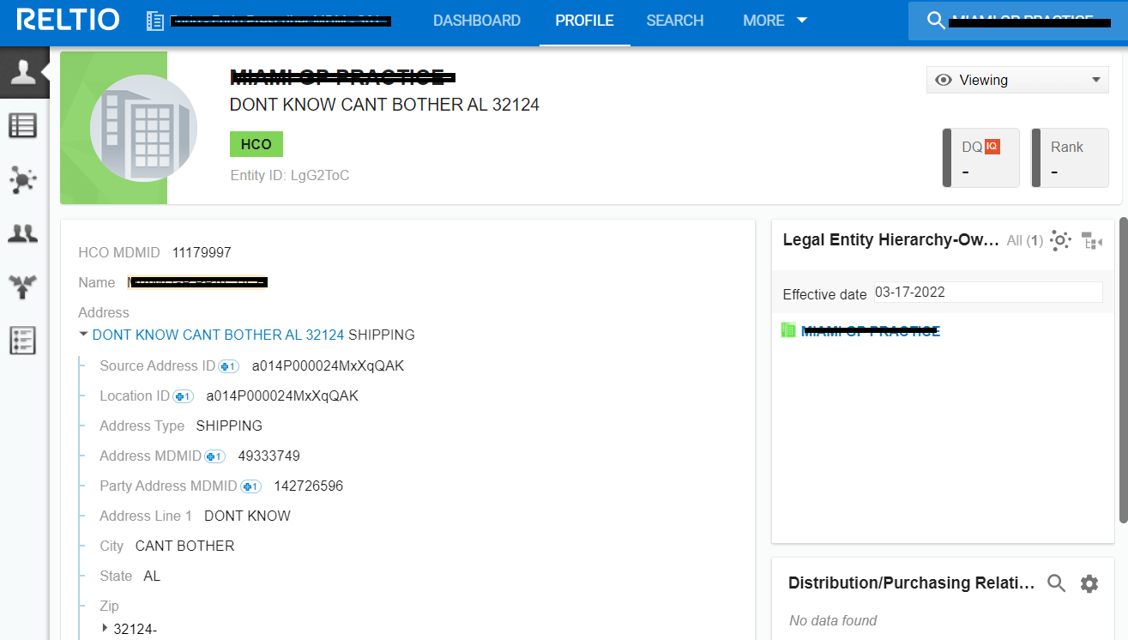The image size is (1128, 640).
Task: Open Distribution/Purchasing Relations settings gear
Action: [1089, 584]
